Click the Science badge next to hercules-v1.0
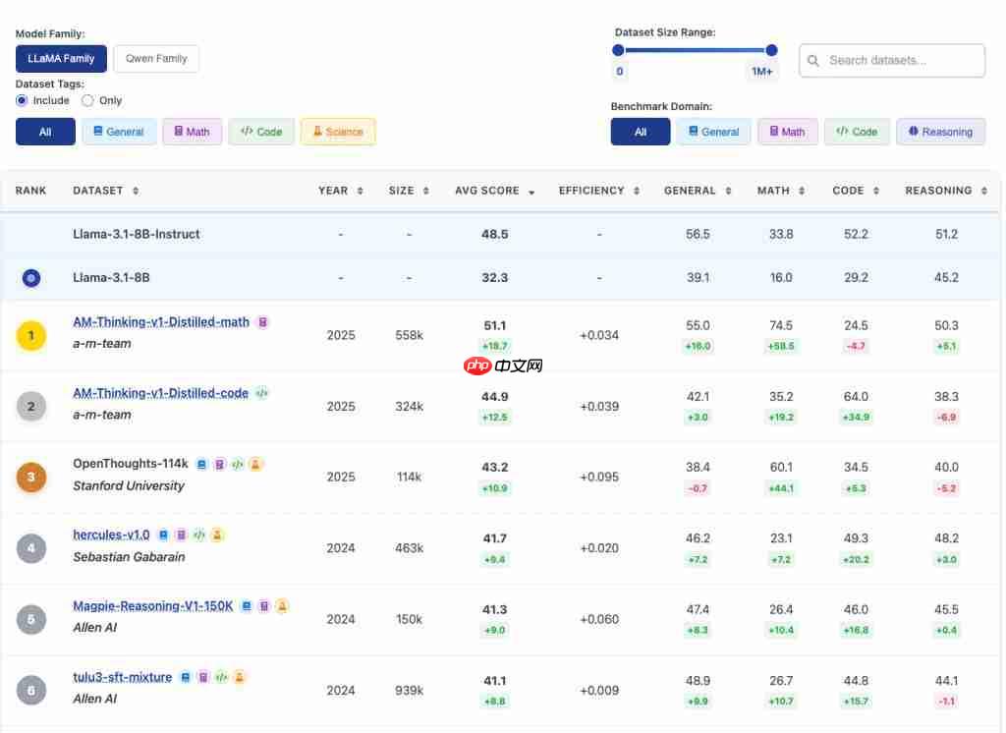This screenshot has height=733, width=1006. tap(216, 535)
